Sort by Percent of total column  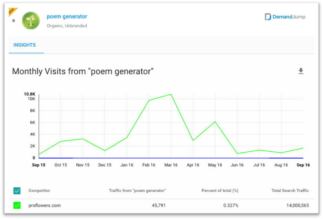pyautogui.click(x=220, y=191)
